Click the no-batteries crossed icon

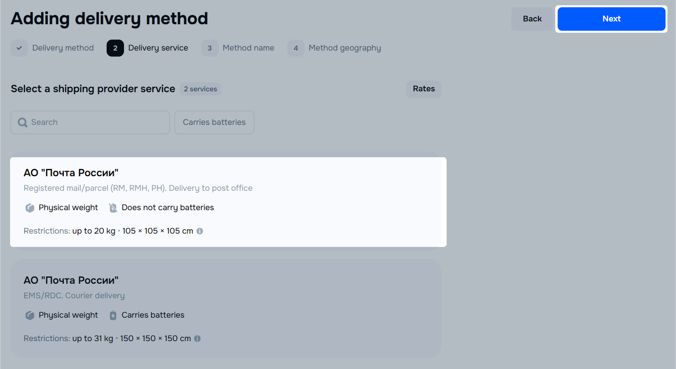(113, 208)
